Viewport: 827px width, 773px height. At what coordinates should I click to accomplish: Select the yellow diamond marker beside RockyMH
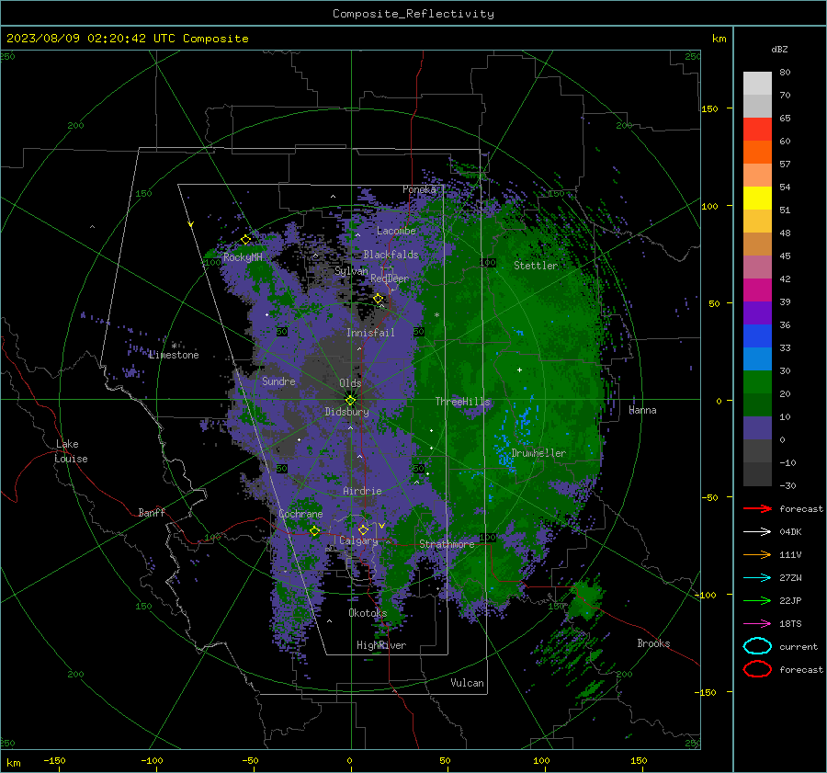click(245, 240)
